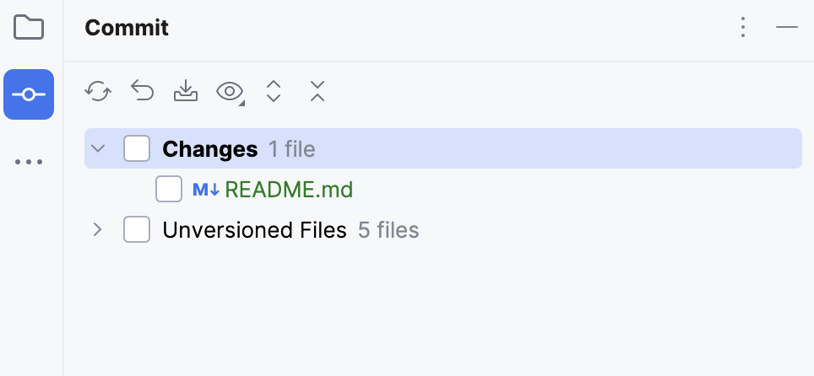Expand the Unversioned Files node
Viewport: 814px width, 376px height.
point(98,229)
